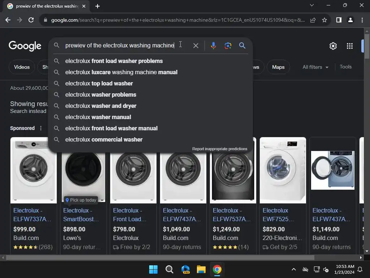Screen dimensions: 370x278
Task: Click the '$1,149.00' price text
Action: coord(326,229)
